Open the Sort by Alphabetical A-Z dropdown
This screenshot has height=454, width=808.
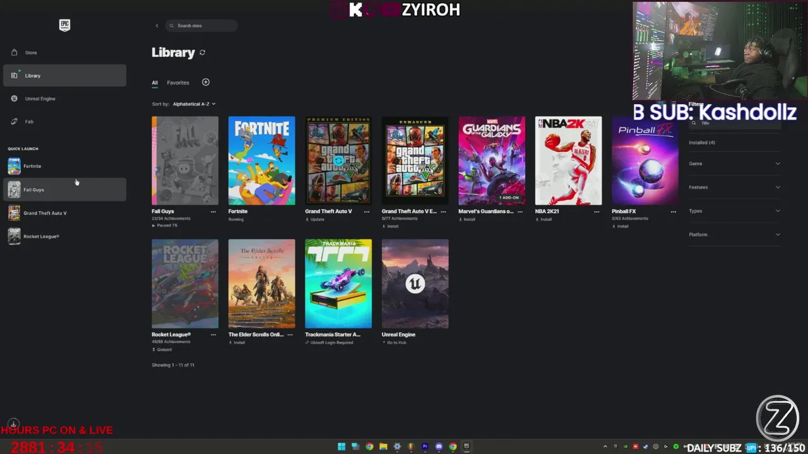[x=194, y=104]
